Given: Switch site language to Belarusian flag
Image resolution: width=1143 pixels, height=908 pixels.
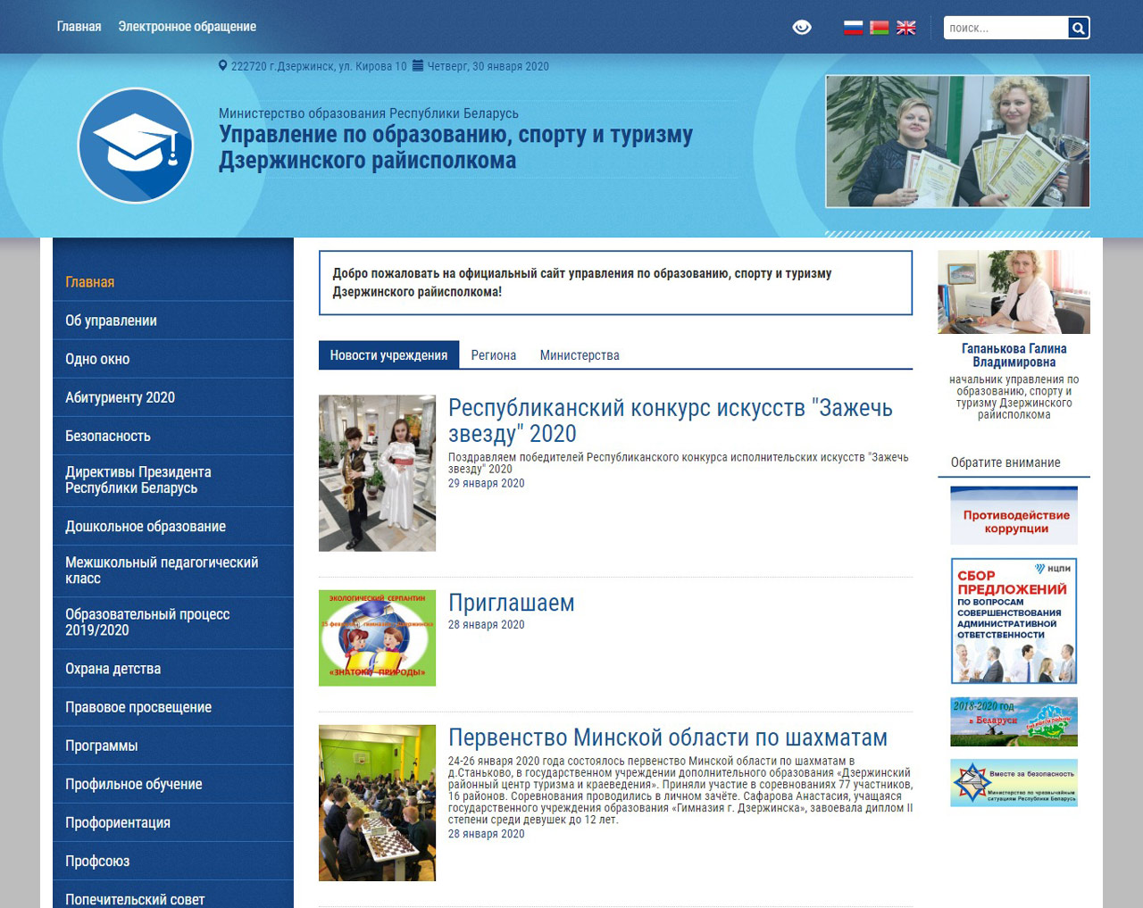Looking at the screenshot, I should coord(880,28).
